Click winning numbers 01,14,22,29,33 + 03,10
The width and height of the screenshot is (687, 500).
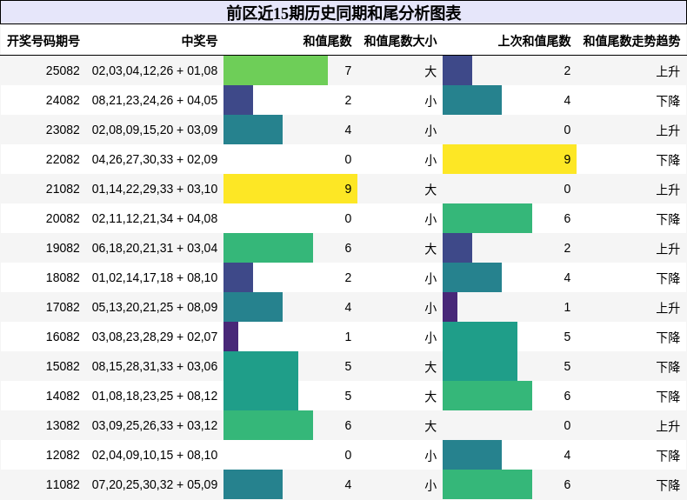click(155, 189)
